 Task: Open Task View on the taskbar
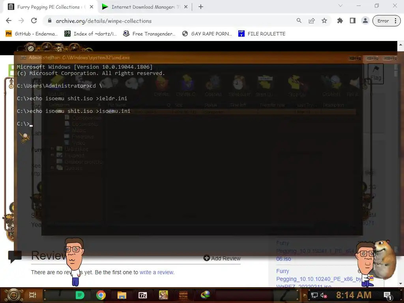[x=33, y=295]
